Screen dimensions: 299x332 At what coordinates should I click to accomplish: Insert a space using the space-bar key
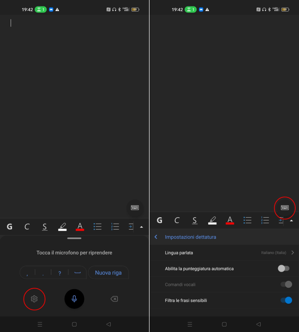[x=77, y=273]
